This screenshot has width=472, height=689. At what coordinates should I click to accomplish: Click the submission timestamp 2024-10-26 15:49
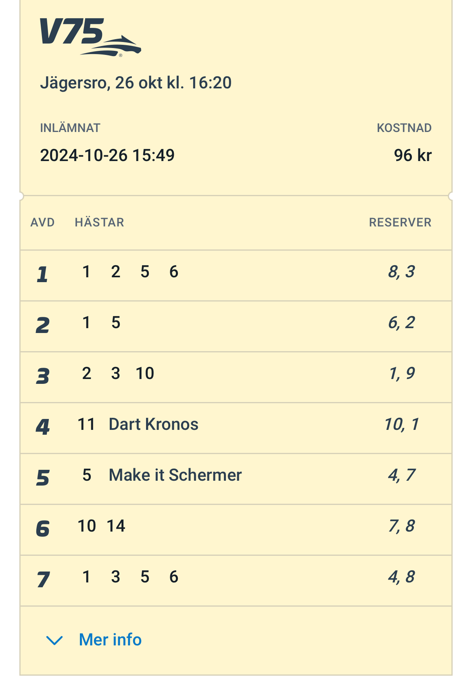click(x=107, y=155)
